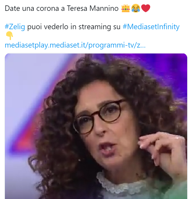This screenshot has width=189, height=199.
Task: Click the red heart emoji
Action: (146, 8)
